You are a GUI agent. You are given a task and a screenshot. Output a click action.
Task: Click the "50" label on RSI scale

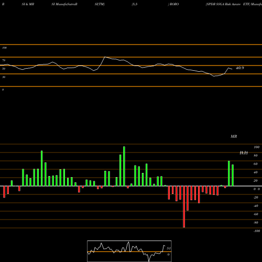[4, 69]
